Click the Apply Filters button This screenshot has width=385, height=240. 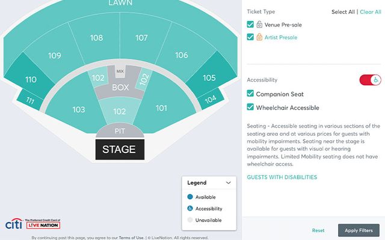tap(359, 230)
